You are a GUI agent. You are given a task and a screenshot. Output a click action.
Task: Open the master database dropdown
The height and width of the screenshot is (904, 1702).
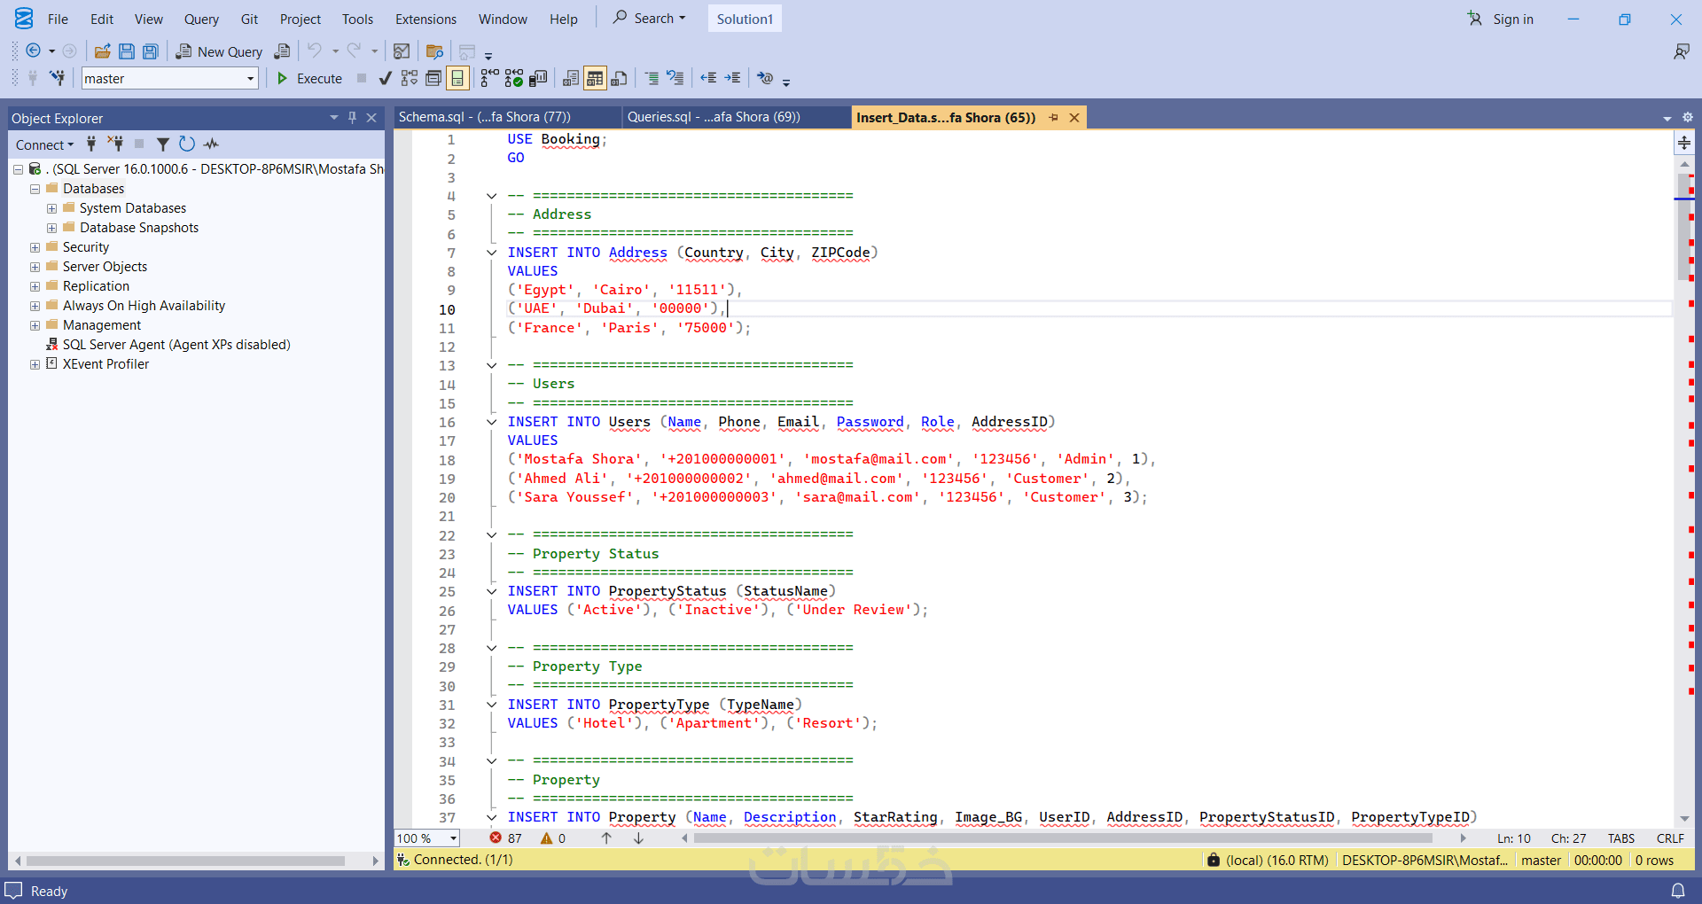pyautogui.click(x=250, y=79)
